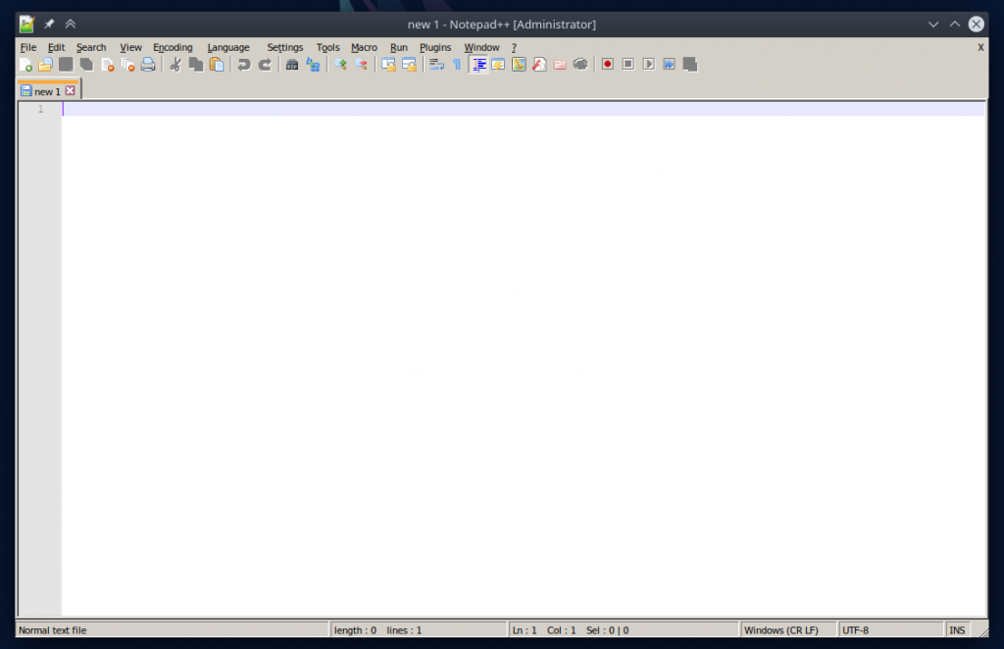Image resolution: width=1004 pixels, height=649 pixels.
Task: Toggle the Word wrap icon
Action: [x=436, y=65]
